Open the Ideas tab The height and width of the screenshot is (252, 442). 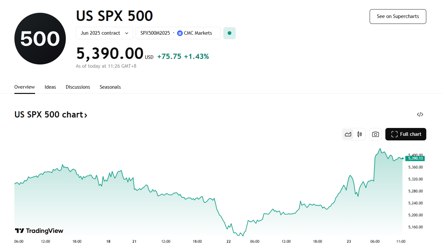point(50,87)
